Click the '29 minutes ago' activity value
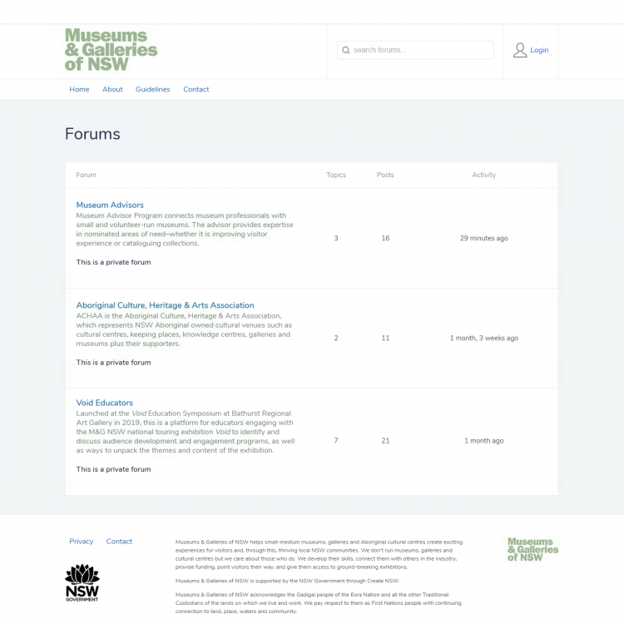Image resolution: width=624 pixels, height=624 pixels. [484, 238]
